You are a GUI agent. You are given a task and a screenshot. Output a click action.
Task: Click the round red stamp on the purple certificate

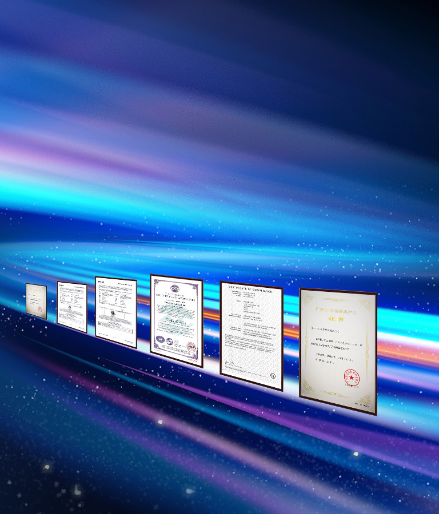coord(191,347)
